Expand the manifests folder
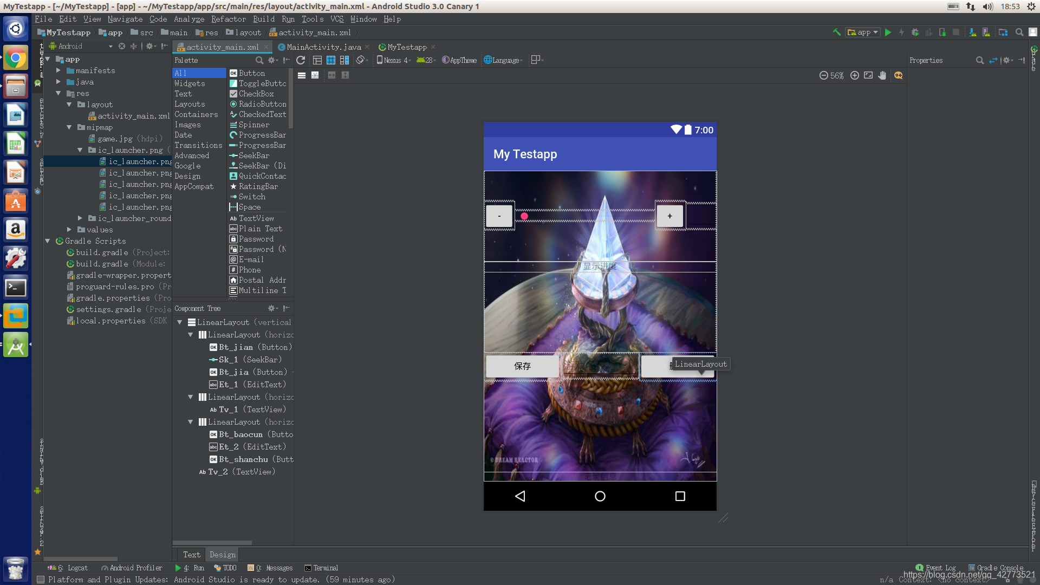 click(x=58, y=70)
